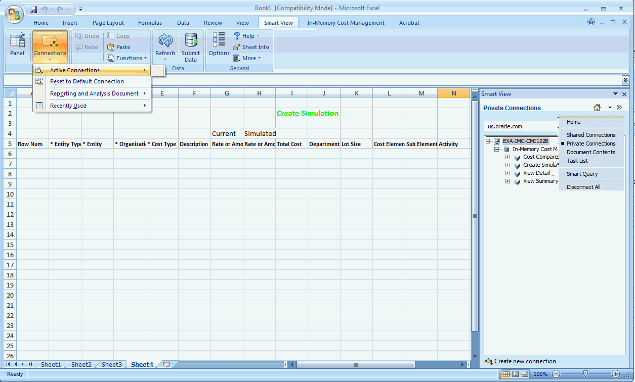Select the Sheet1 worksheet tab
The width and height of the screenshot is (635, 382).
pyautogui.click(x=51, y=364)
